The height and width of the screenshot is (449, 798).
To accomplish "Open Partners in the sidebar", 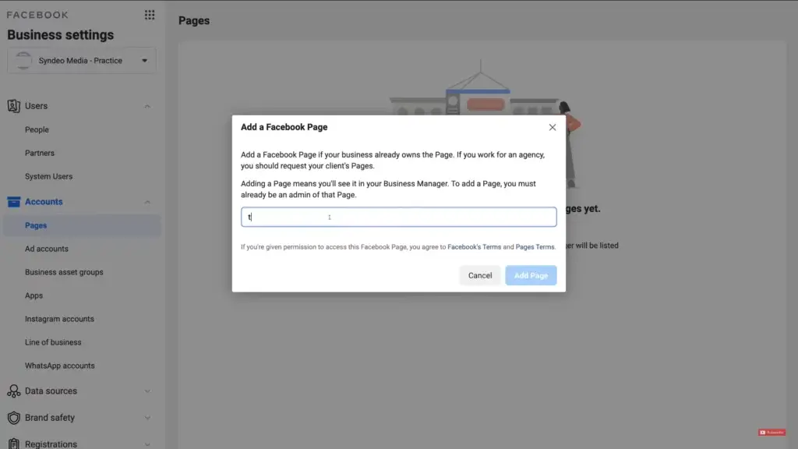I will pyautogui.click(x=39, y=153).
